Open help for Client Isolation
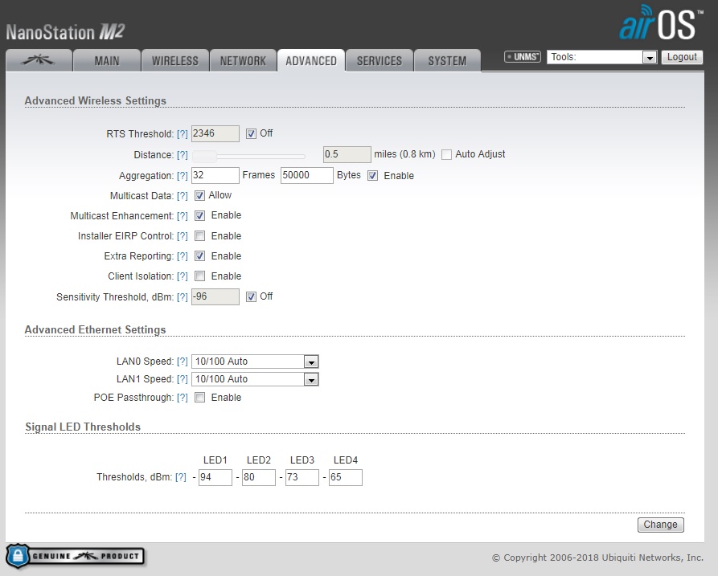Viewport: 718px width, 576px height. tap(183, 276)
